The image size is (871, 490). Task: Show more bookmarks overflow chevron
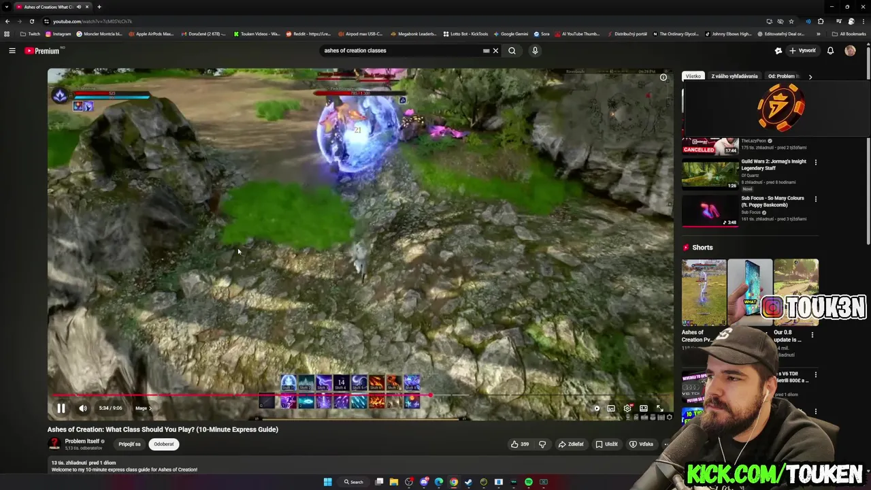coord(819,34)
